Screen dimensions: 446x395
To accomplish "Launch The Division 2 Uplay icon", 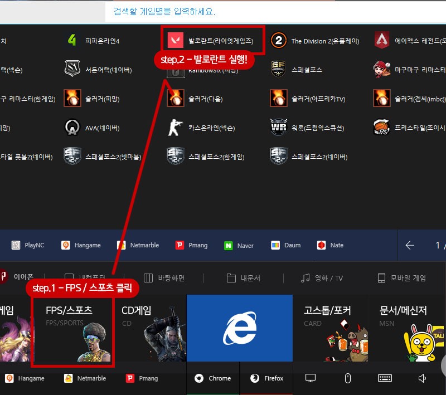I will tap(278, 40).
